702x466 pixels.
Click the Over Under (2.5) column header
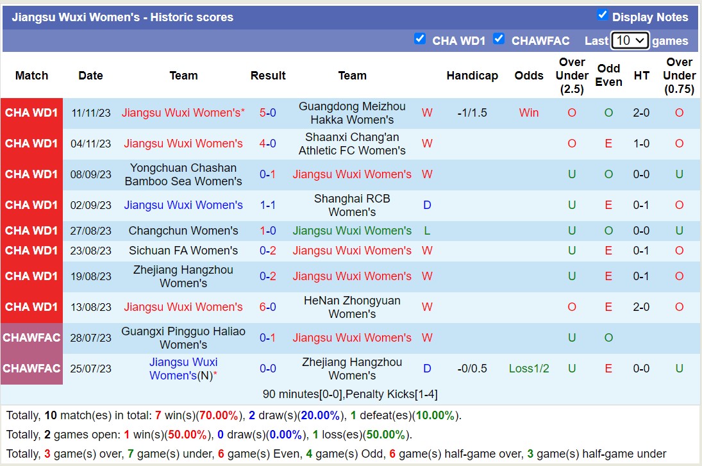point(571,76)
